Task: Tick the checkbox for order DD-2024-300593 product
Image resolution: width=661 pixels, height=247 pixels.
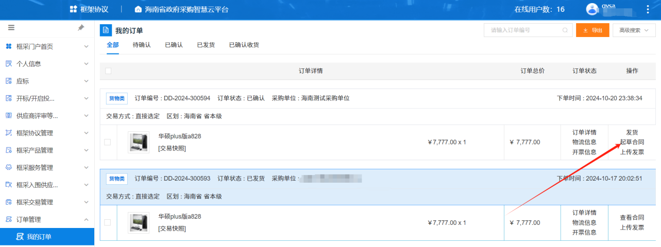Action: 108,222
